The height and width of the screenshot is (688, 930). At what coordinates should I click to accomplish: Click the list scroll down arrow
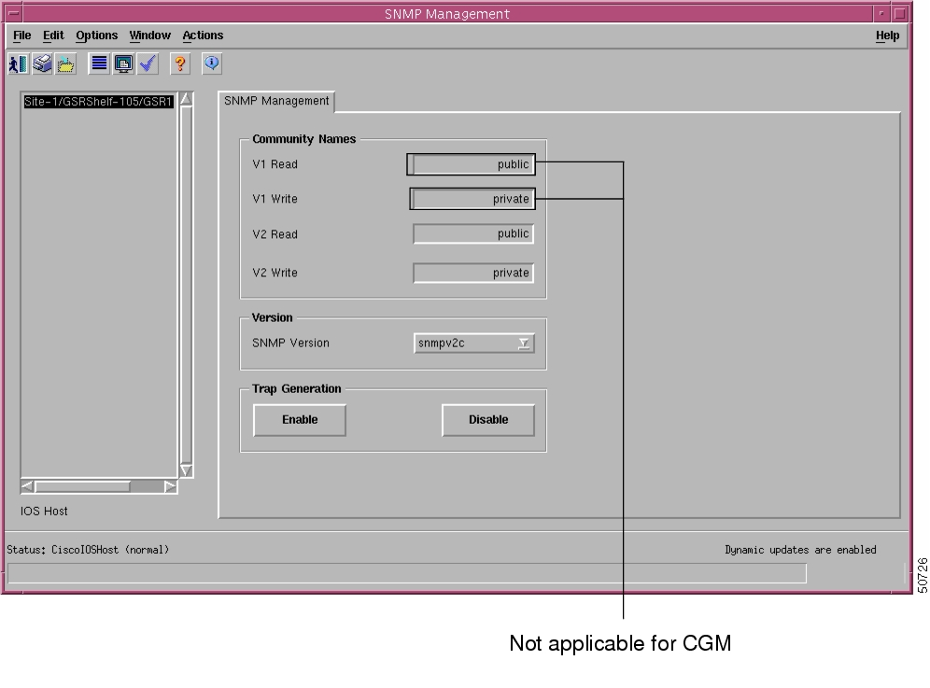pos(186,470)
